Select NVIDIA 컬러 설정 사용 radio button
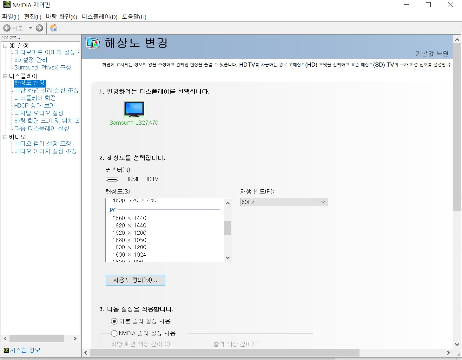This screenshot has height=360, width=462. (x=114, y=333)
